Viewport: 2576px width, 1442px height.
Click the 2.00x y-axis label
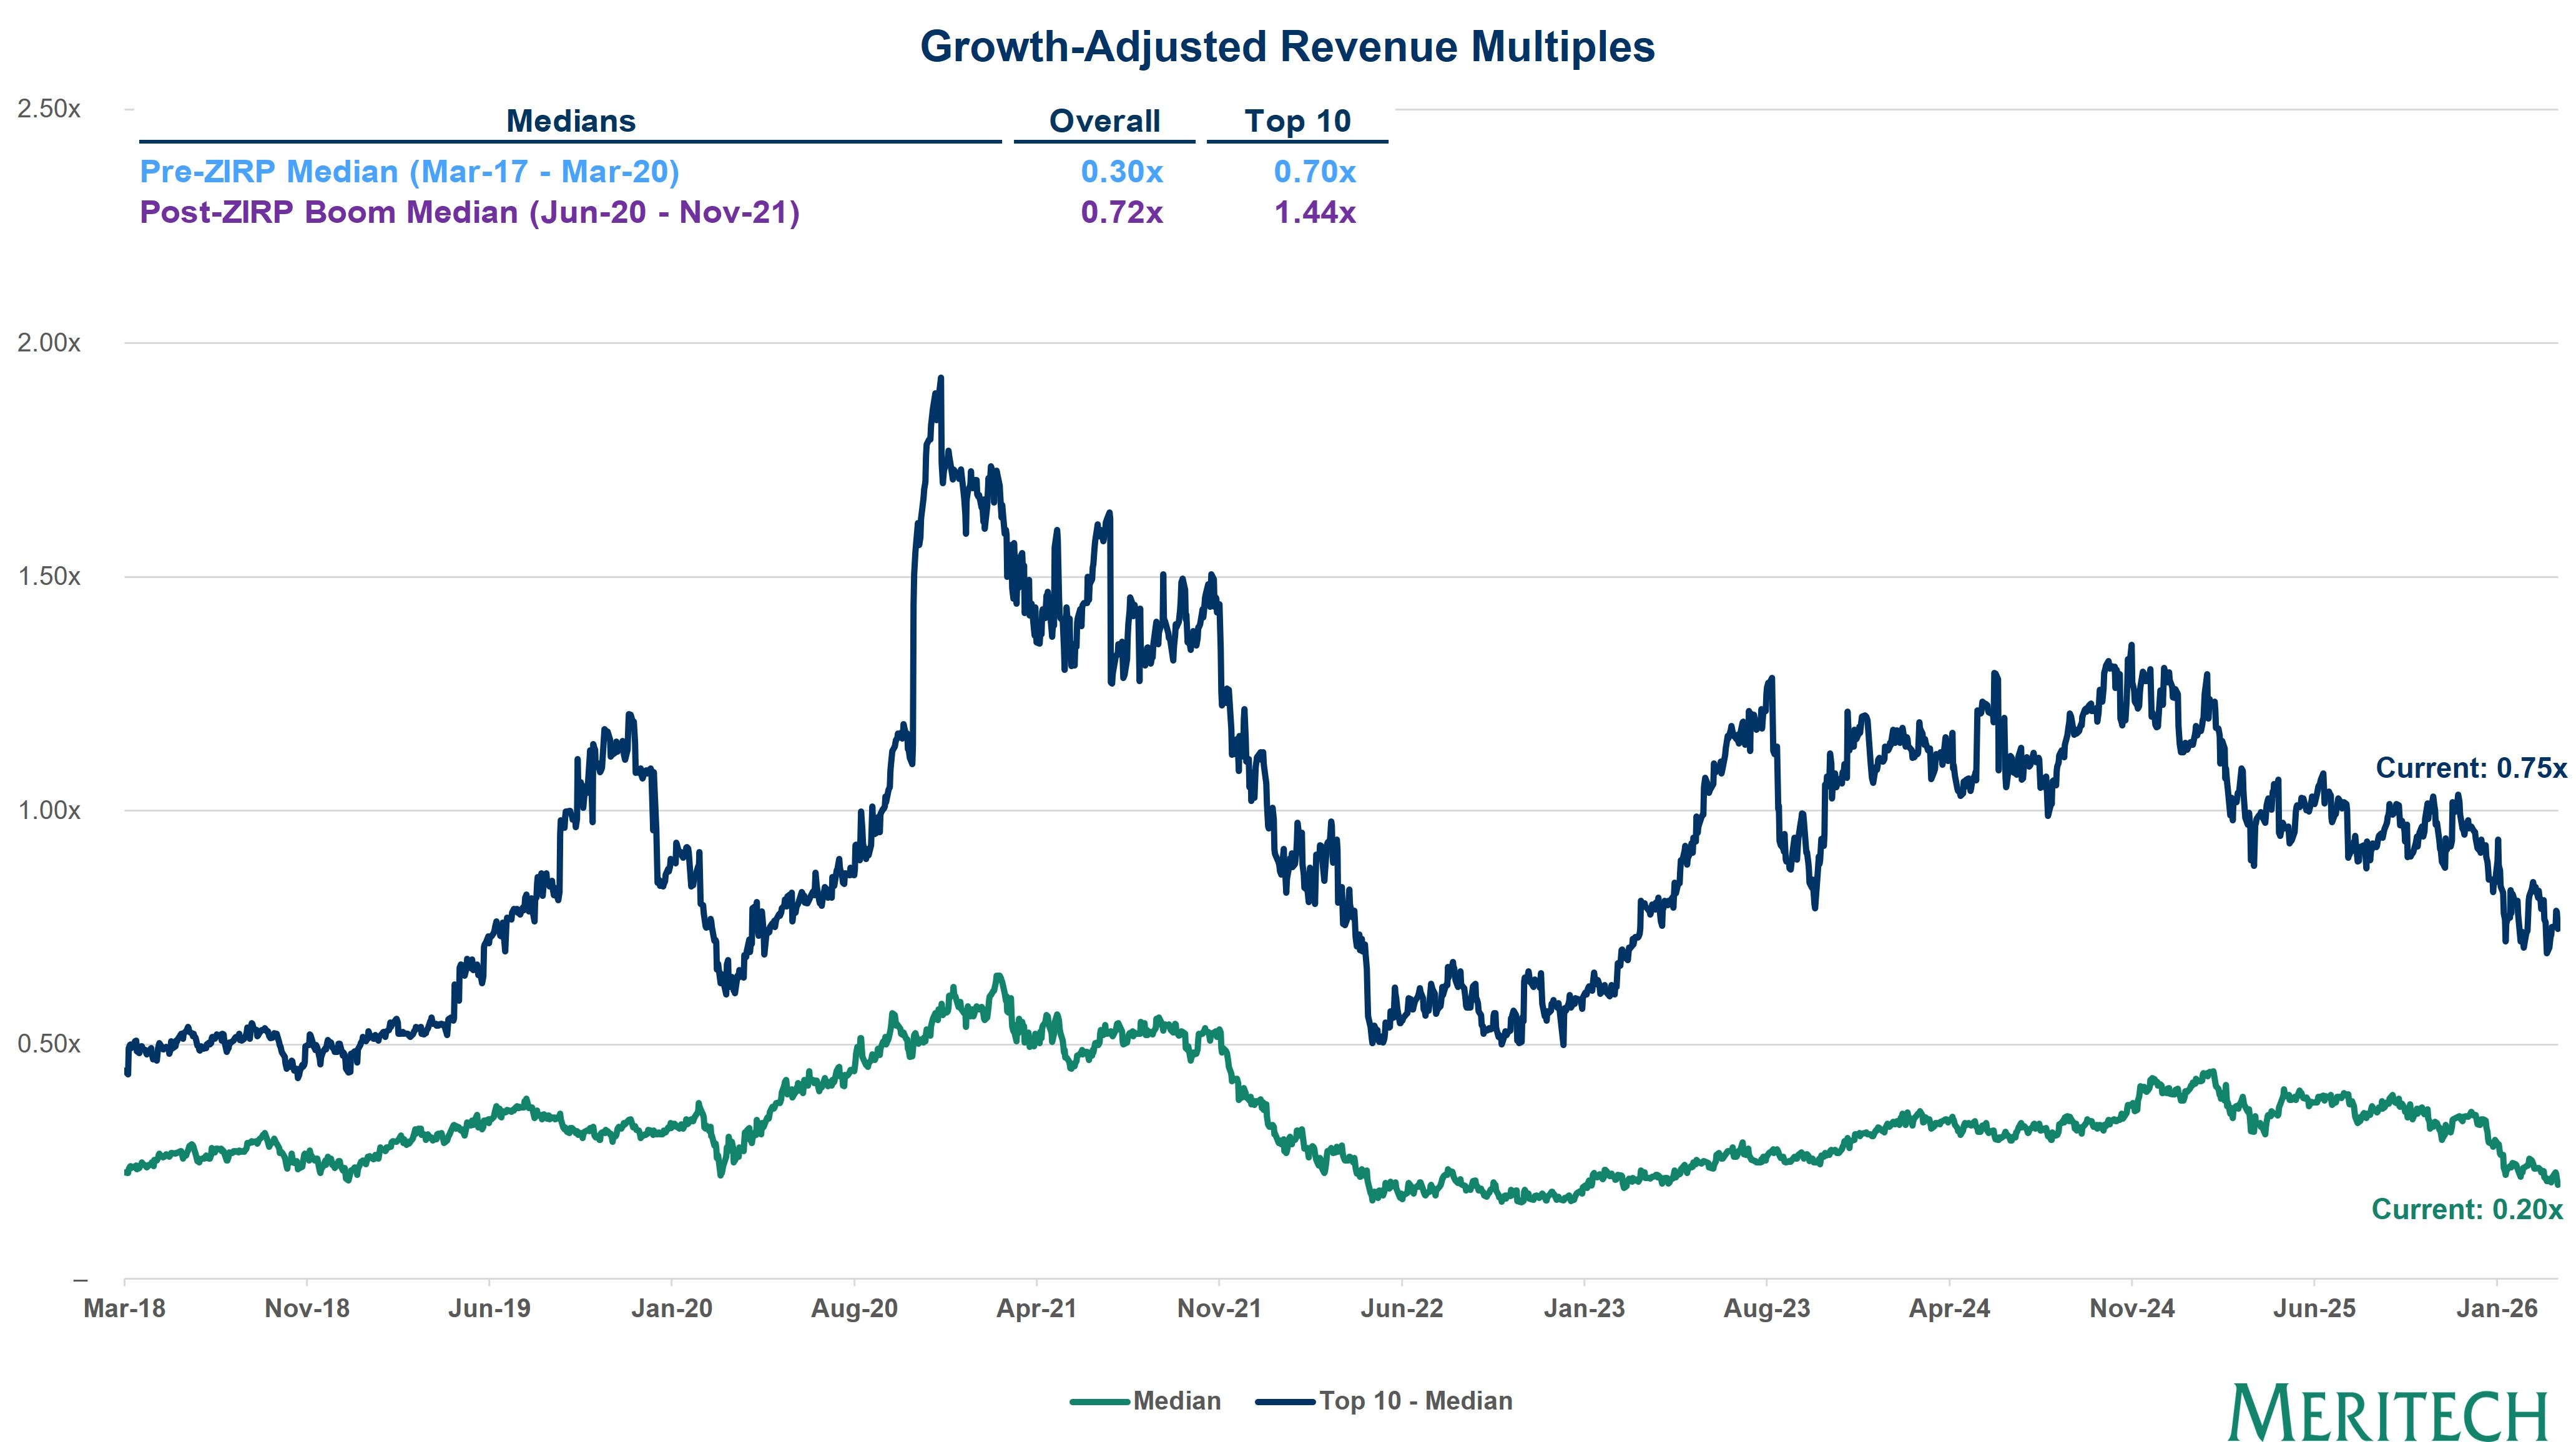[x=48, y=342]
